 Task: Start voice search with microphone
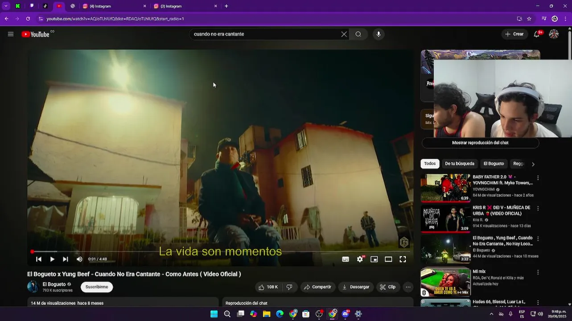point(379,34)
